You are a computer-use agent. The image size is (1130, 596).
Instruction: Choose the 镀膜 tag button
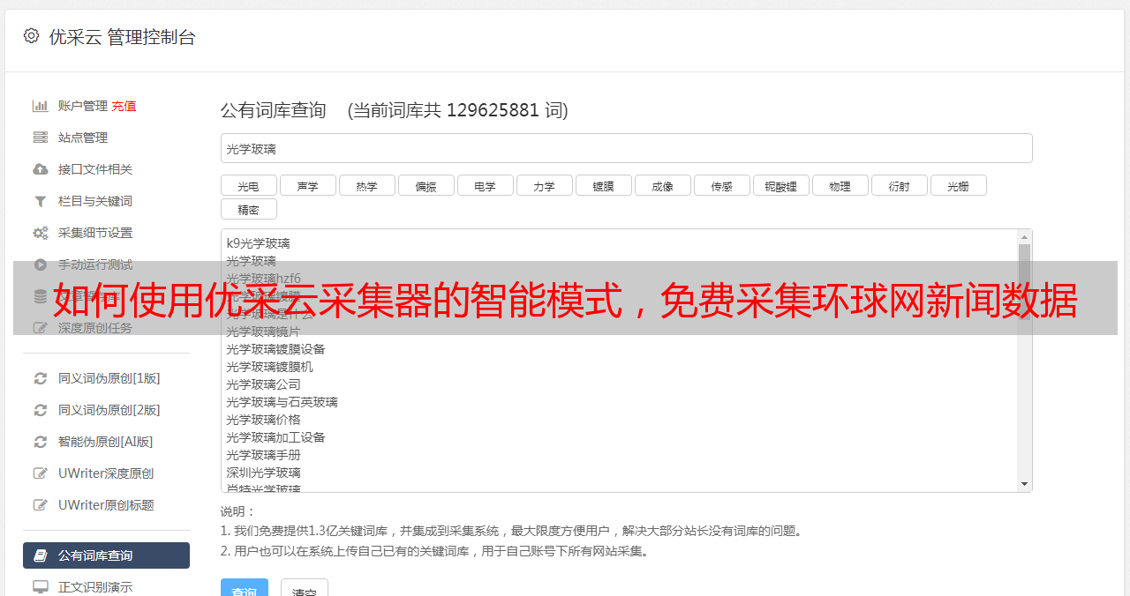coord(604,186)
